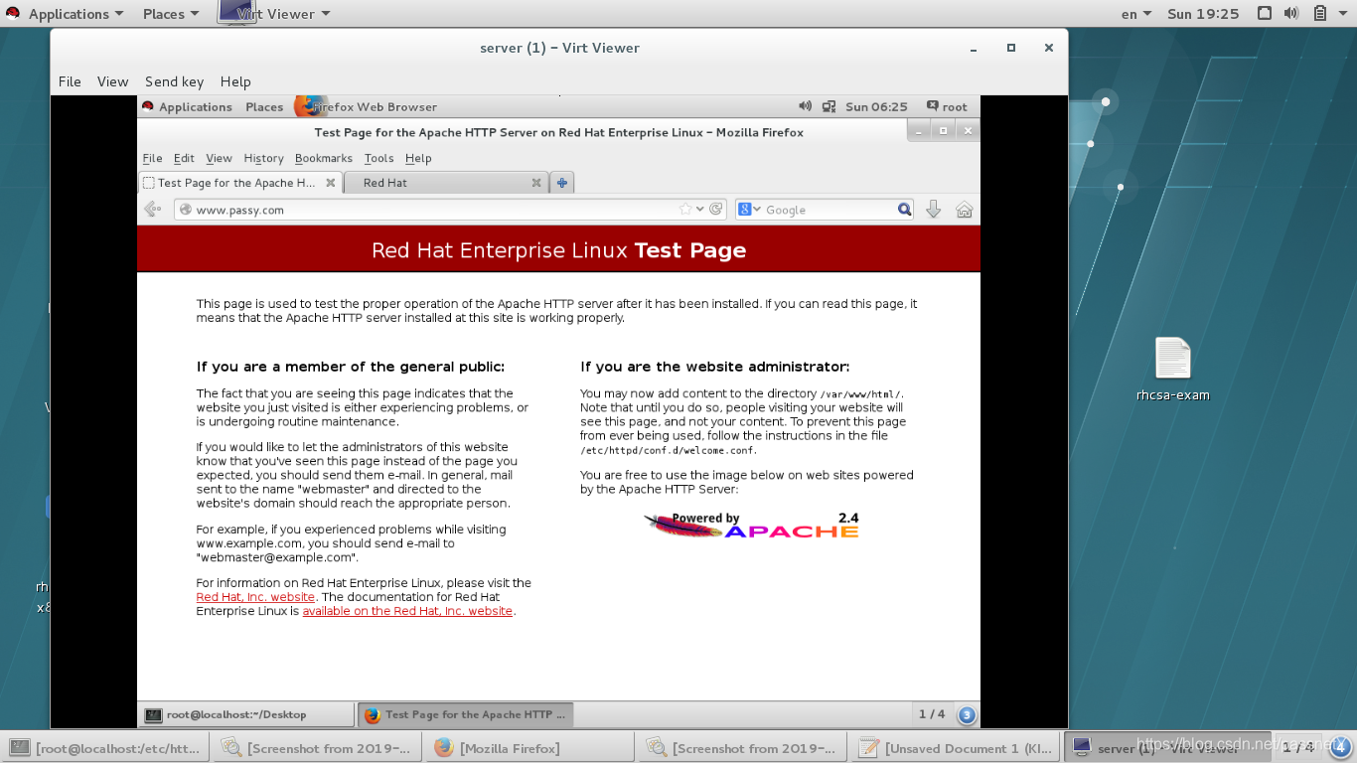This screenshot has height=763, width=1357.
Task: Click the host display icon in top bar
Action: click(x=1265, y=14)
